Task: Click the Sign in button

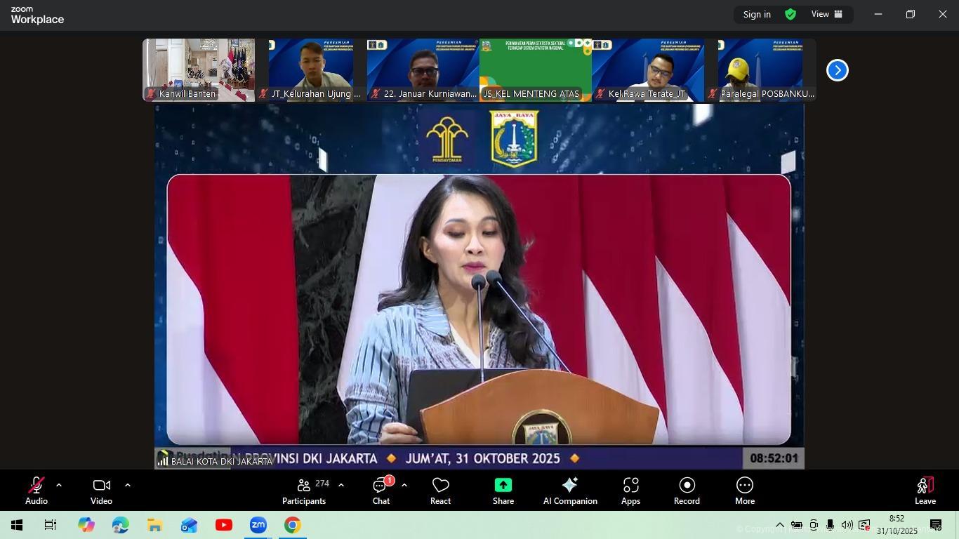Action: tap(757, 14)
